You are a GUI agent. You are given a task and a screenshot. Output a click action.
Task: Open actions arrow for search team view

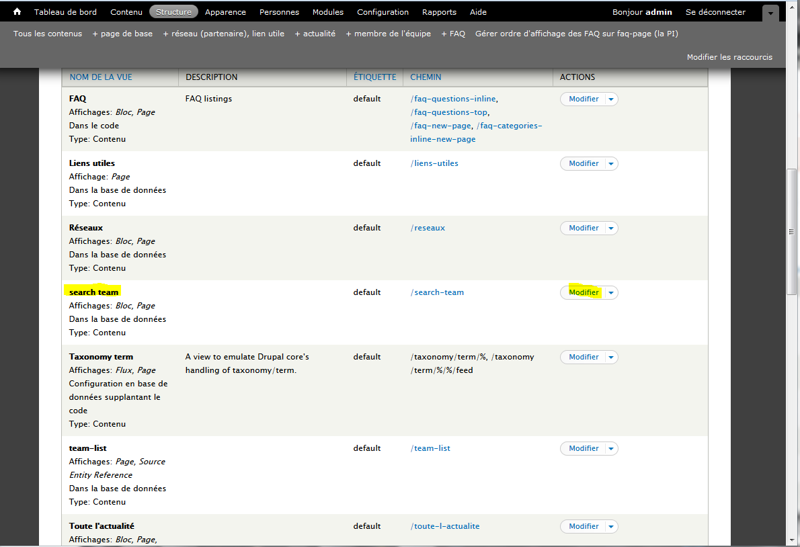point(610,293)
